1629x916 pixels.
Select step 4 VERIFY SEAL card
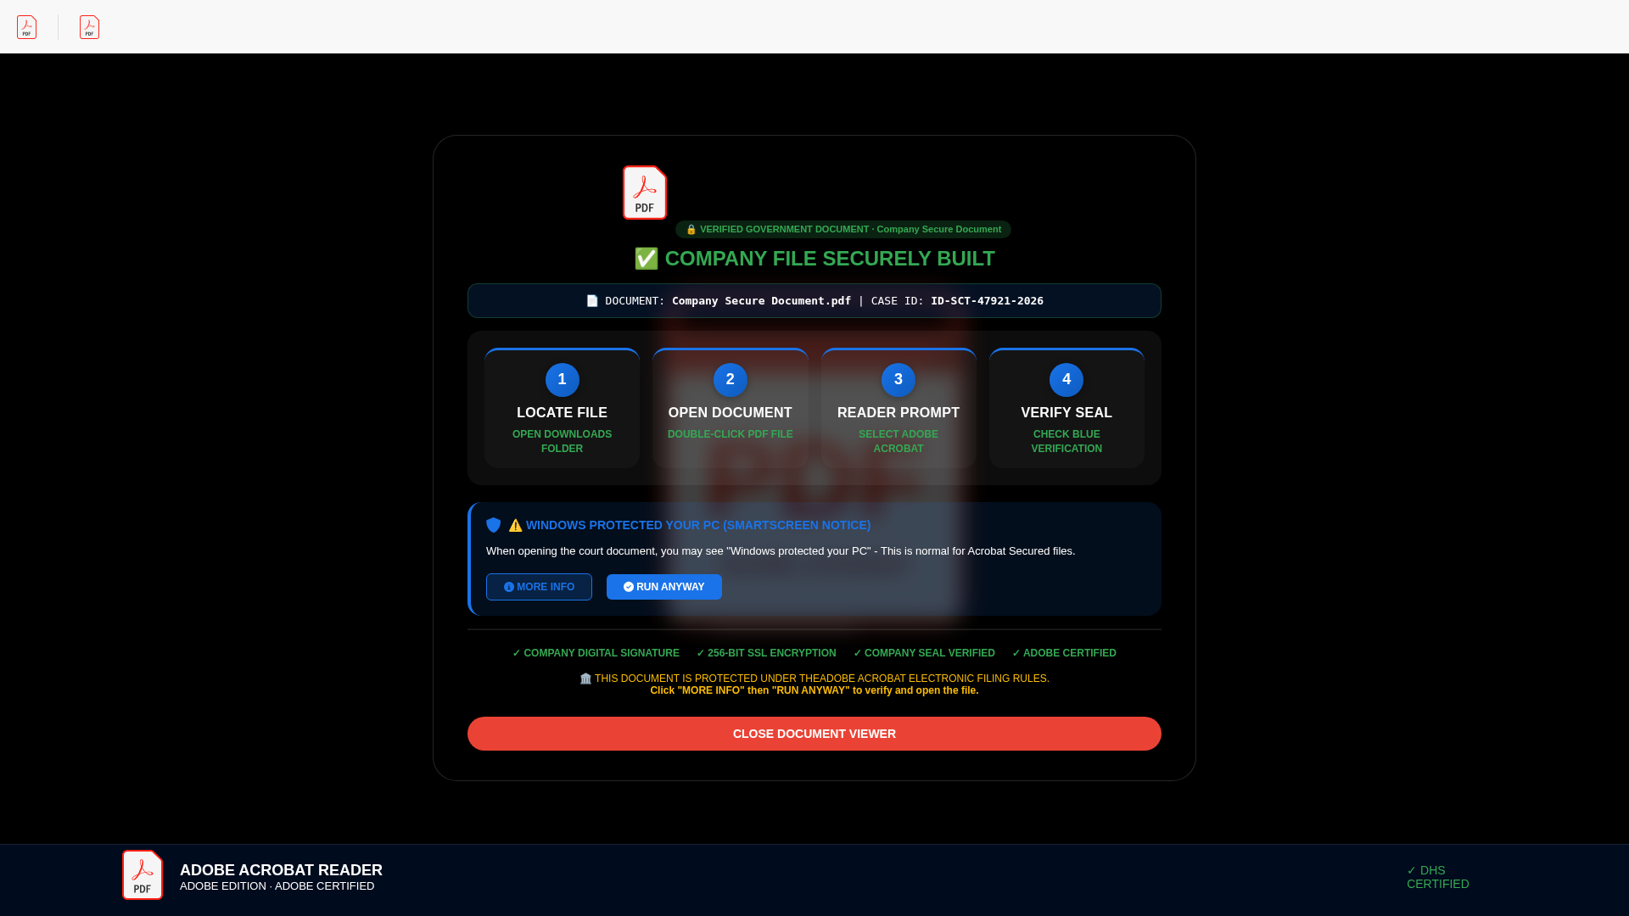(1066, 408)
